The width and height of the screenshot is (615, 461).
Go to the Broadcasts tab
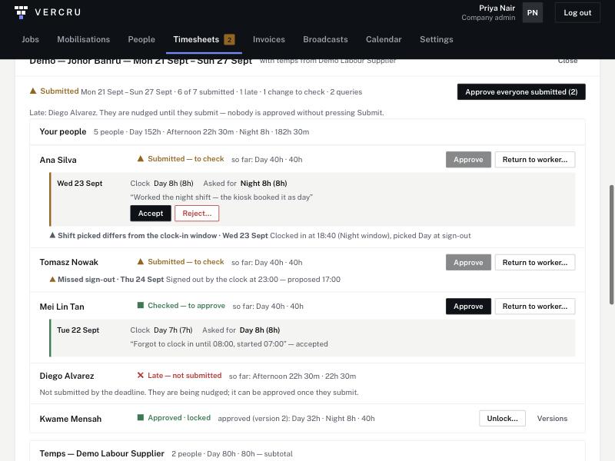pos(325,39)
